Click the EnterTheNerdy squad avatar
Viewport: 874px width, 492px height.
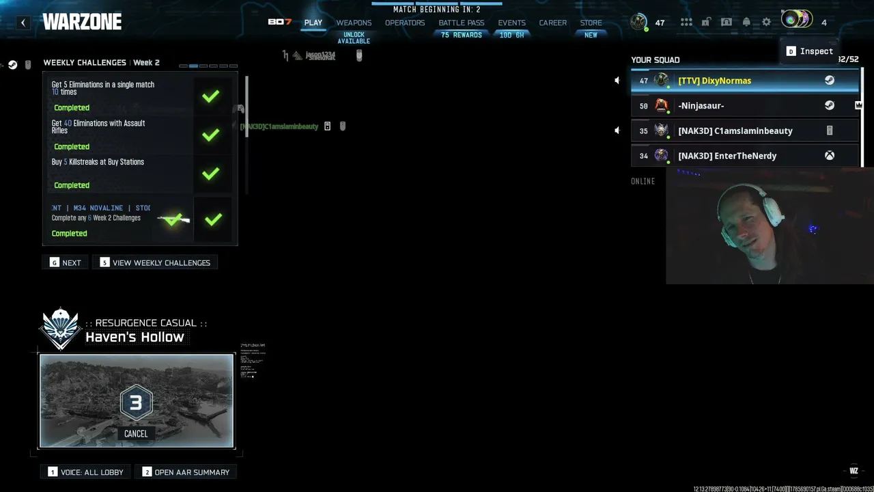coord(661,156)
